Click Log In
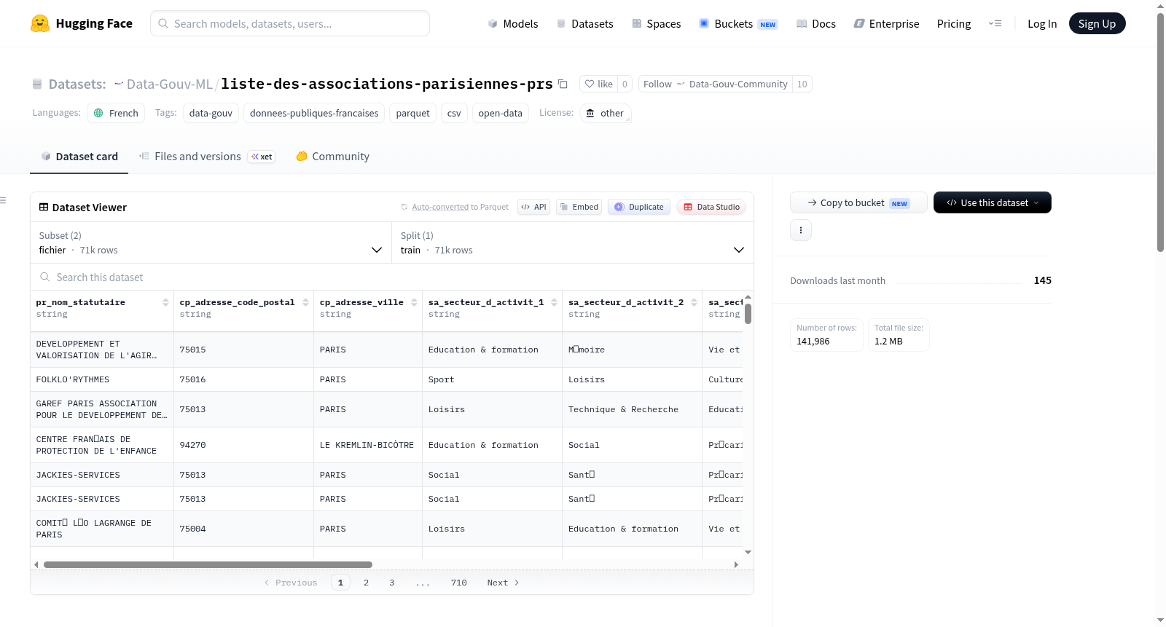 coord(1042,23)
